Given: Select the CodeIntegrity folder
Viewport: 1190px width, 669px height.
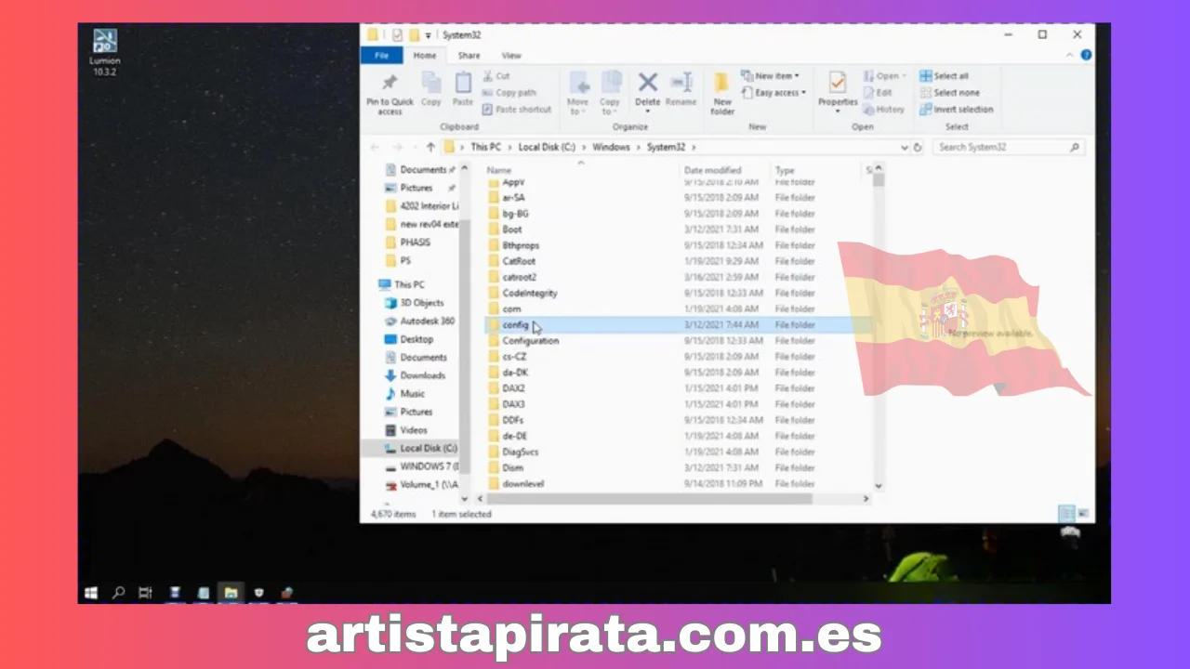Looking at the screenshot, I should click(x=529, y=293).
